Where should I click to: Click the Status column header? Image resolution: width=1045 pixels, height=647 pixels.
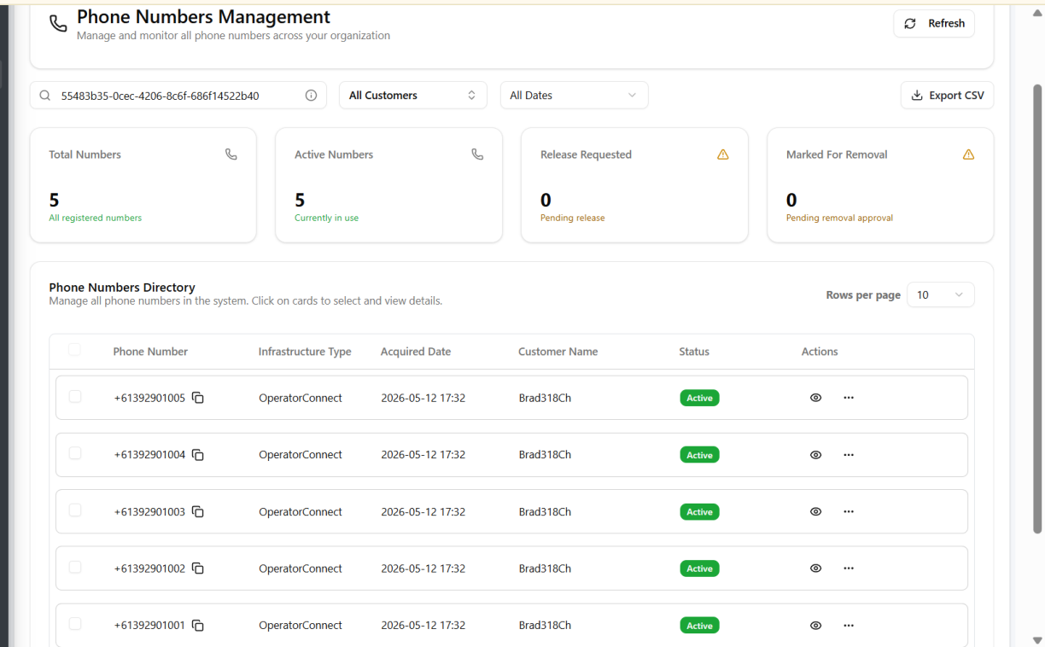click(x=694, y=352)
